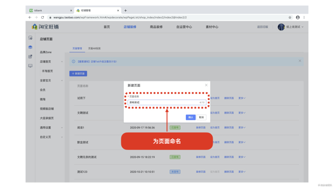Click the first left rail icon
The height and width of the screenshot is (188, 334).
[30, 38]
